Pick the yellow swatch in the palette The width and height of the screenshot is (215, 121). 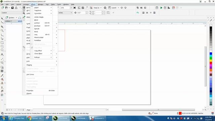coord(211,61)
